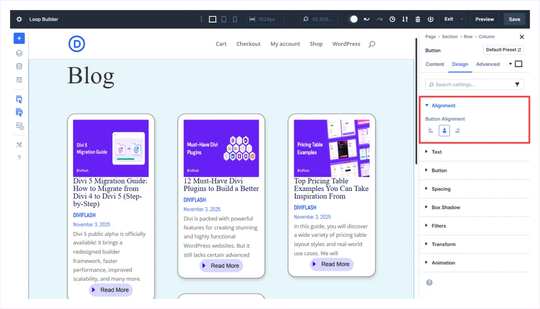Click the Preview button
The width and height of the screenshot is (540, 309).
485,19
